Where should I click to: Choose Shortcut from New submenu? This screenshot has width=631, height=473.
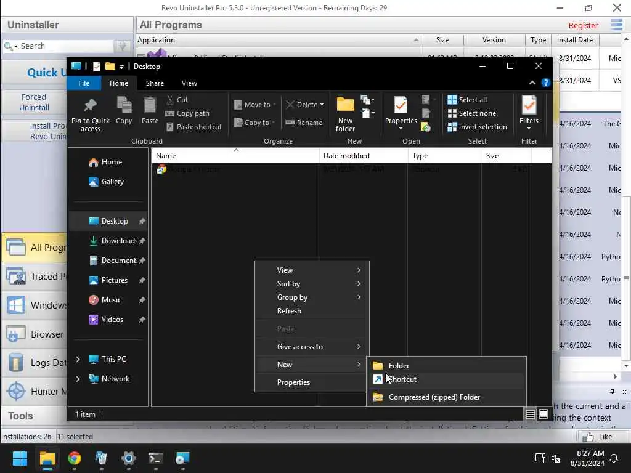[x=446, y=379]
